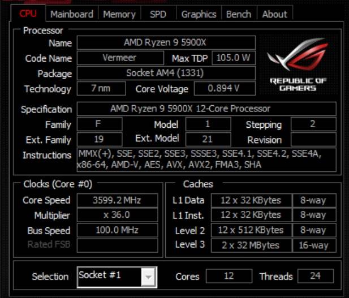
Task: Click the Core Voltage value
Action: tap(224, 89)
